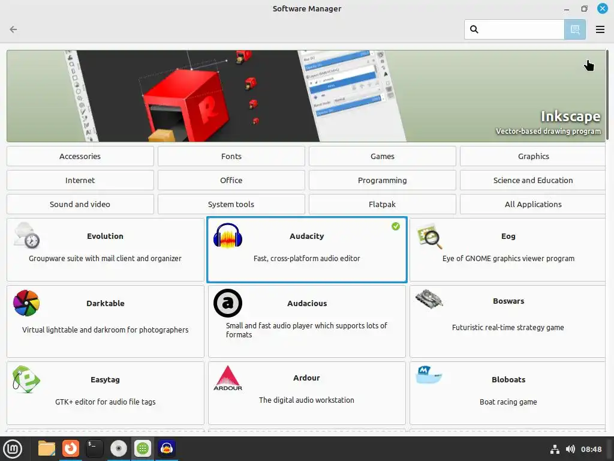Image resolution: width=614 pixels, height=461 pixels.
Task: Click 'Eye of GNOME graphics viewer program'
Action: click(508, 258)
